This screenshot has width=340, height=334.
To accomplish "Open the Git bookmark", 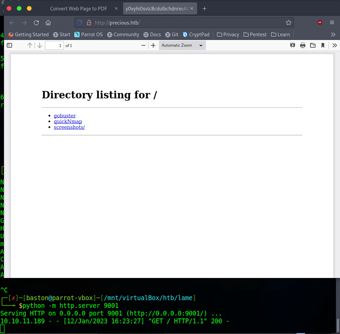I will click(x=172, y=35).
